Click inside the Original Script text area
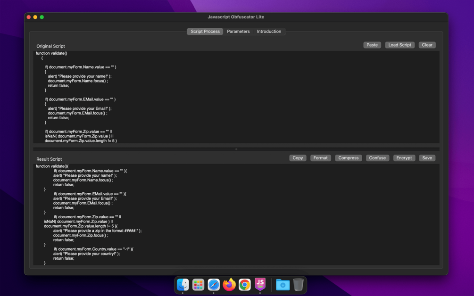The image size is (474, 296). coord(236,97)
